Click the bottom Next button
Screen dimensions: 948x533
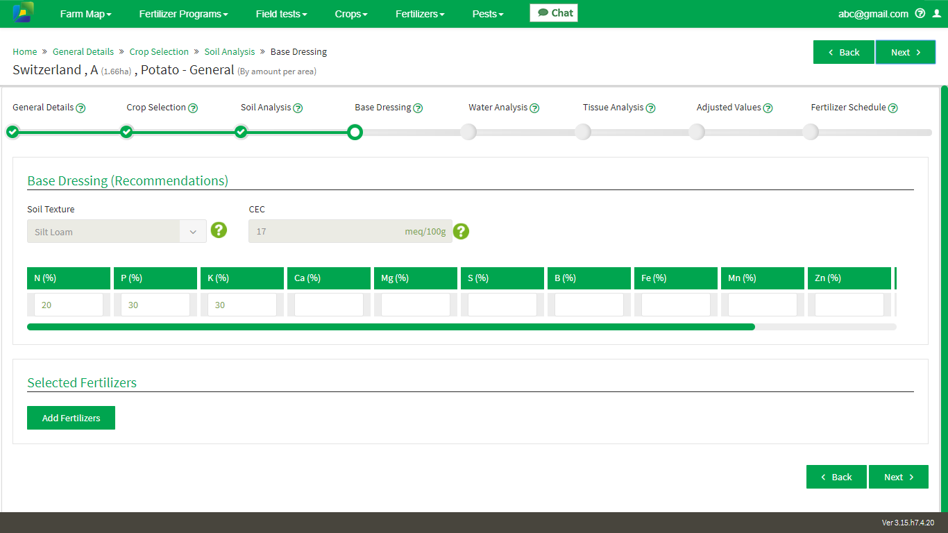tap(899, 477)
